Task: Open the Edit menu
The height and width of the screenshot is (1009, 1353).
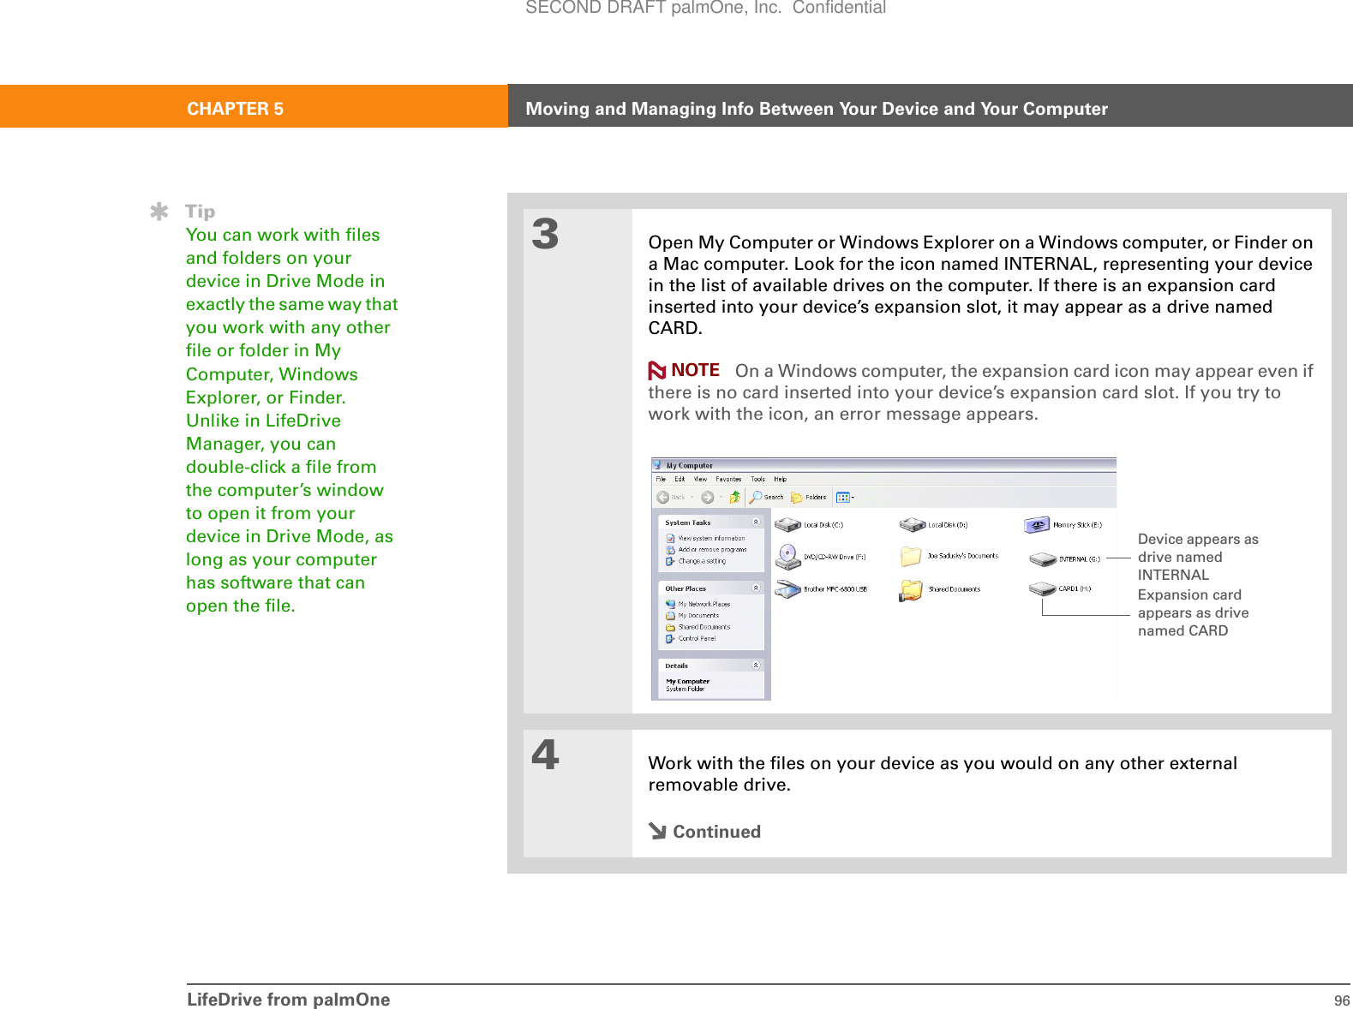Action: (x=679, y=480)
